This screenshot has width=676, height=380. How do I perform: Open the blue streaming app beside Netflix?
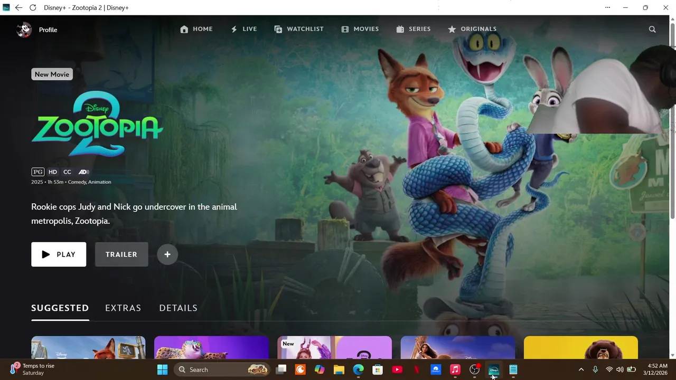tap(436, 369)
